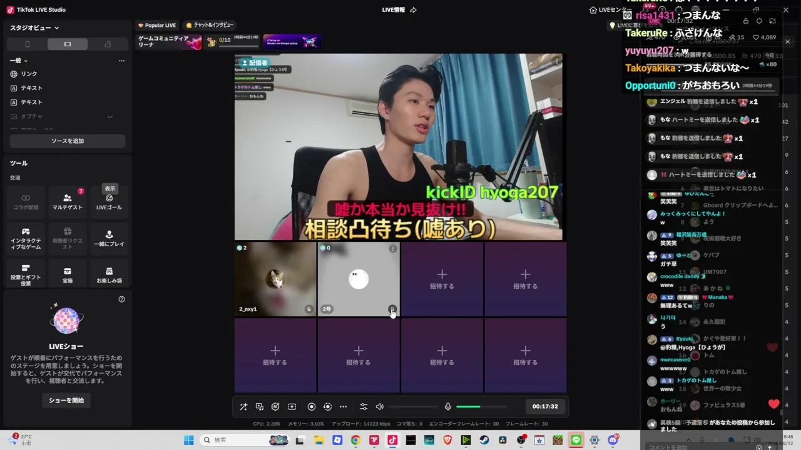Mute the speaker output
The image size is (801, 450).
click(380, 406)
